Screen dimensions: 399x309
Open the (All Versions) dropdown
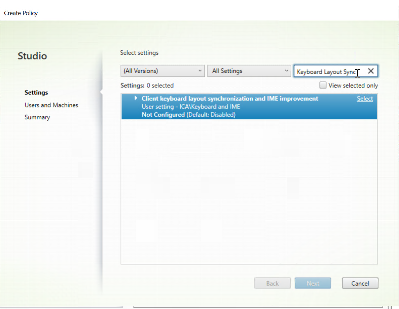coord(162,71)
